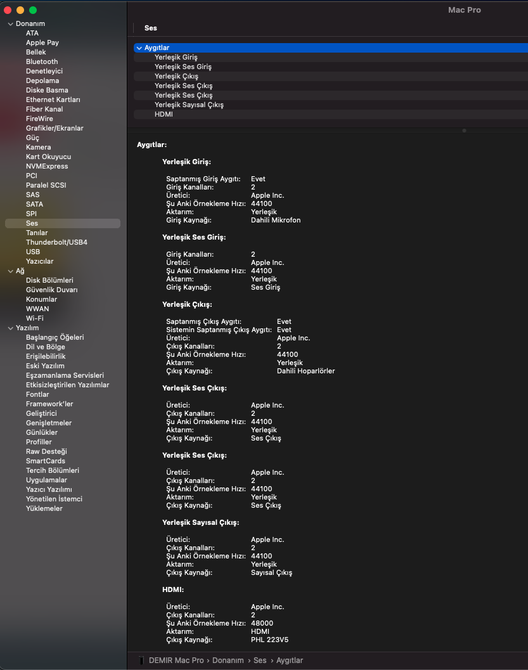Show Uygulamalar under Yazılım
The image size is (528, 670).
46,480
